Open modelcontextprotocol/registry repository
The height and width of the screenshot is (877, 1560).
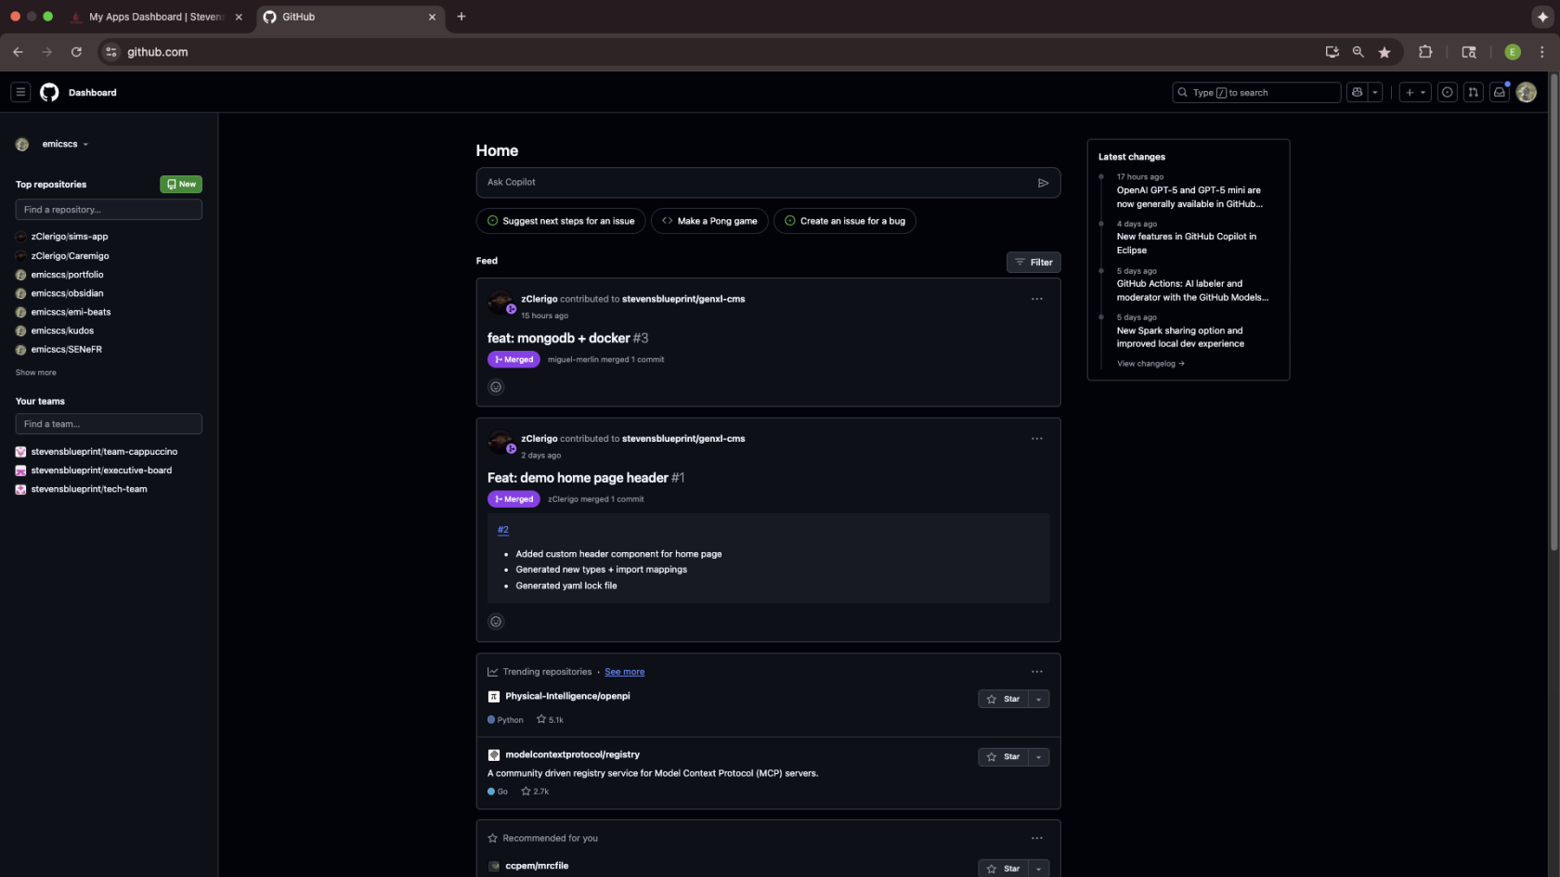[x=572, y=754]
